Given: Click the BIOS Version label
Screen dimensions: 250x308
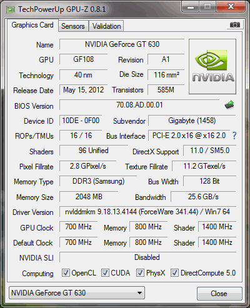Looking at the screenshot, I should (x=34, y=106).
